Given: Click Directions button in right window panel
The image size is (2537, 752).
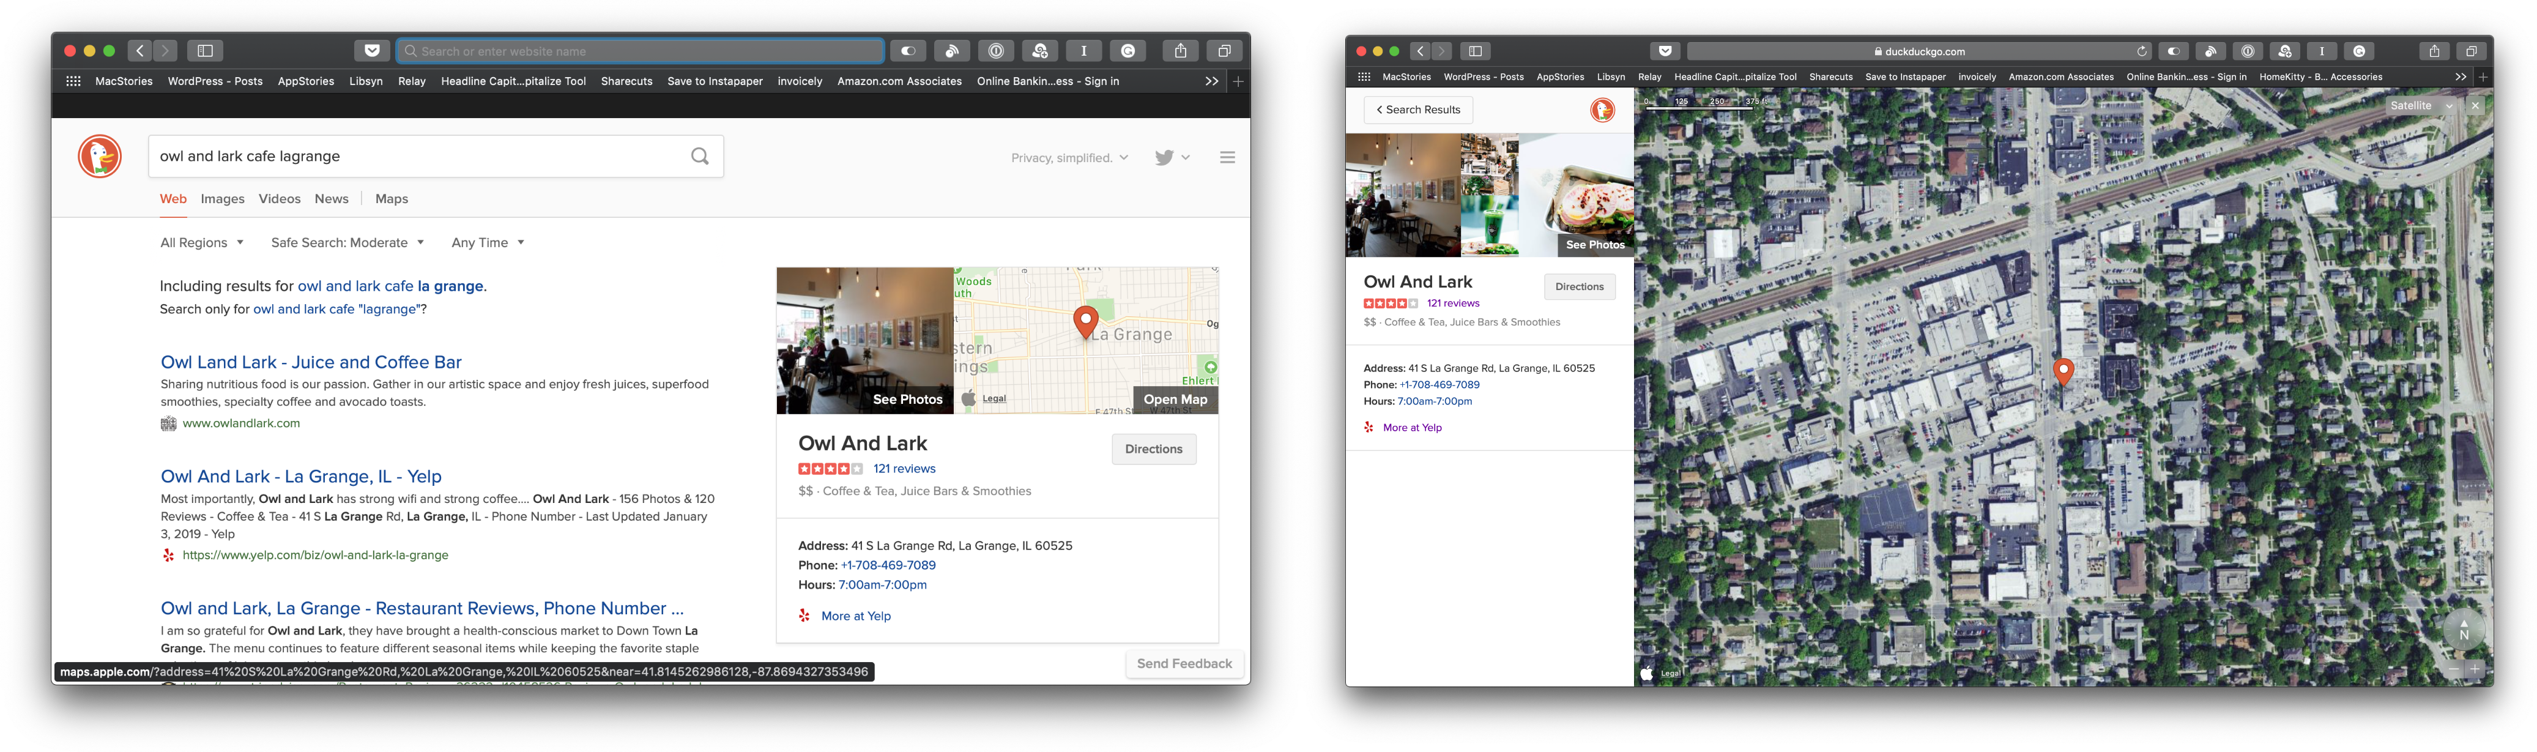Looking at the screenshot, I should click(1579, 287).
